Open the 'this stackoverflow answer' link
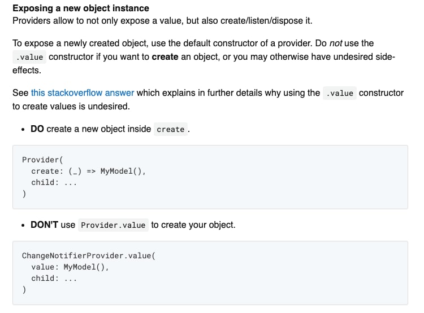This screenshot has width=424, height=313. pos(83,93)
